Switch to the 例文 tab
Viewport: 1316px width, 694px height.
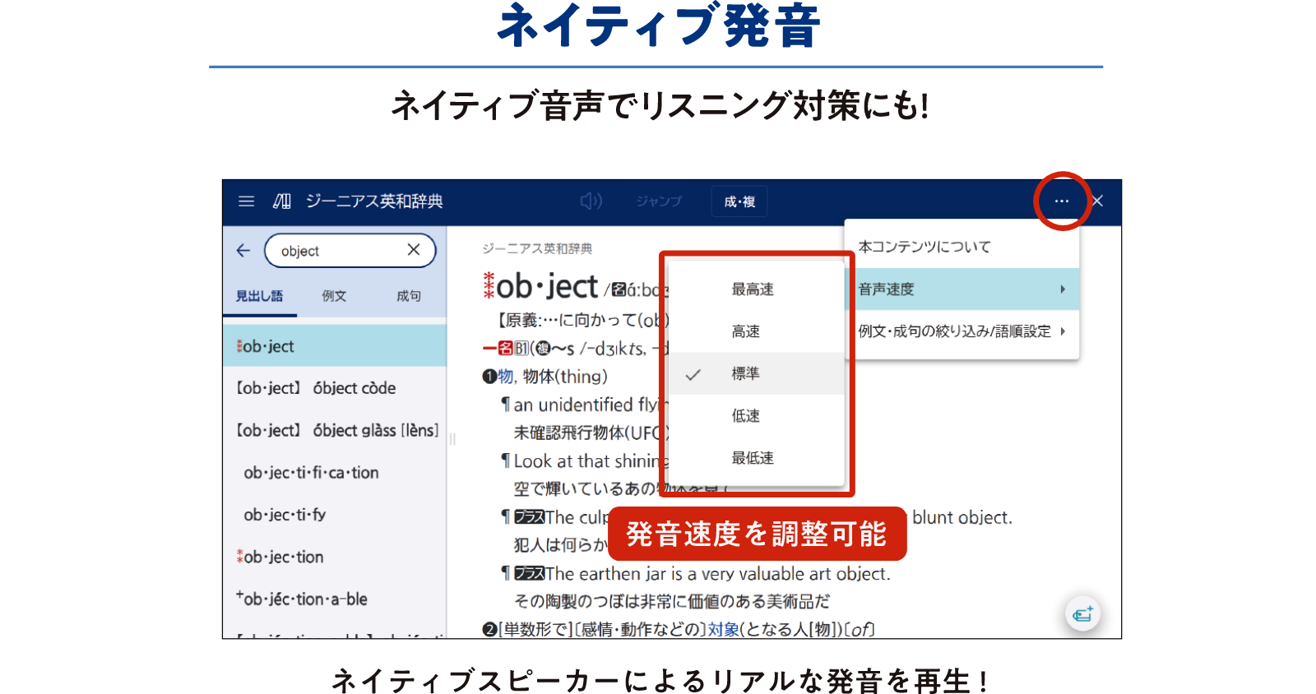[334, 296]
